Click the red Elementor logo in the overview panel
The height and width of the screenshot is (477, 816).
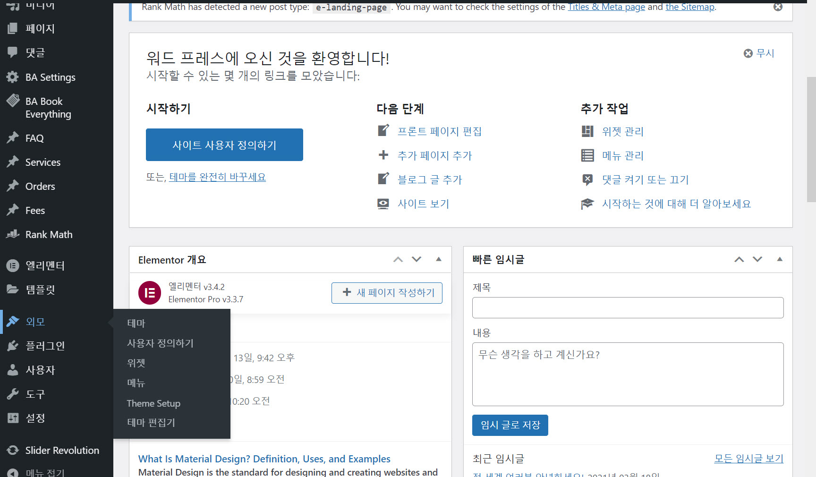(150, 293)
